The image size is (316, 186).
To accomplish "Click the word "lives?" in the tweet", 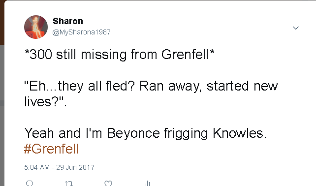I will coord(41,102).
